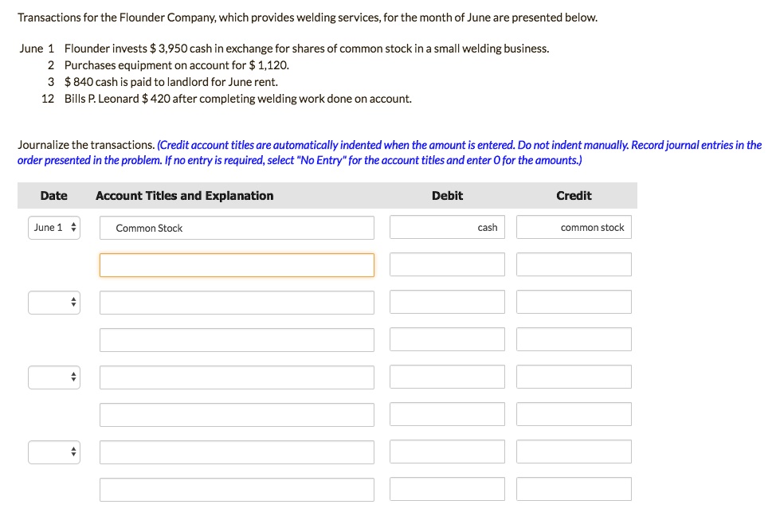780x524 pixels.
Task: Select the debit field in the second row
Action: (447, 264)
